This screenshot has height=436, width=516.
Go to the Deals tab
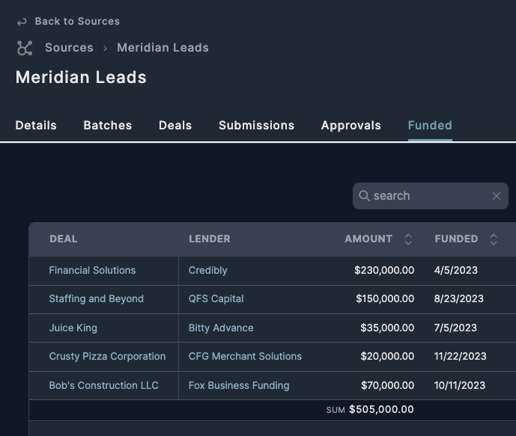[x=175, y=126]
